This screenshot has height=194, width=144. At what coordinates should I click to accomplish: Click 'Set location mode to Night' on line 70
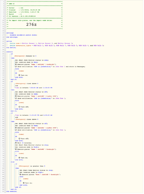[x=27, y=147]
